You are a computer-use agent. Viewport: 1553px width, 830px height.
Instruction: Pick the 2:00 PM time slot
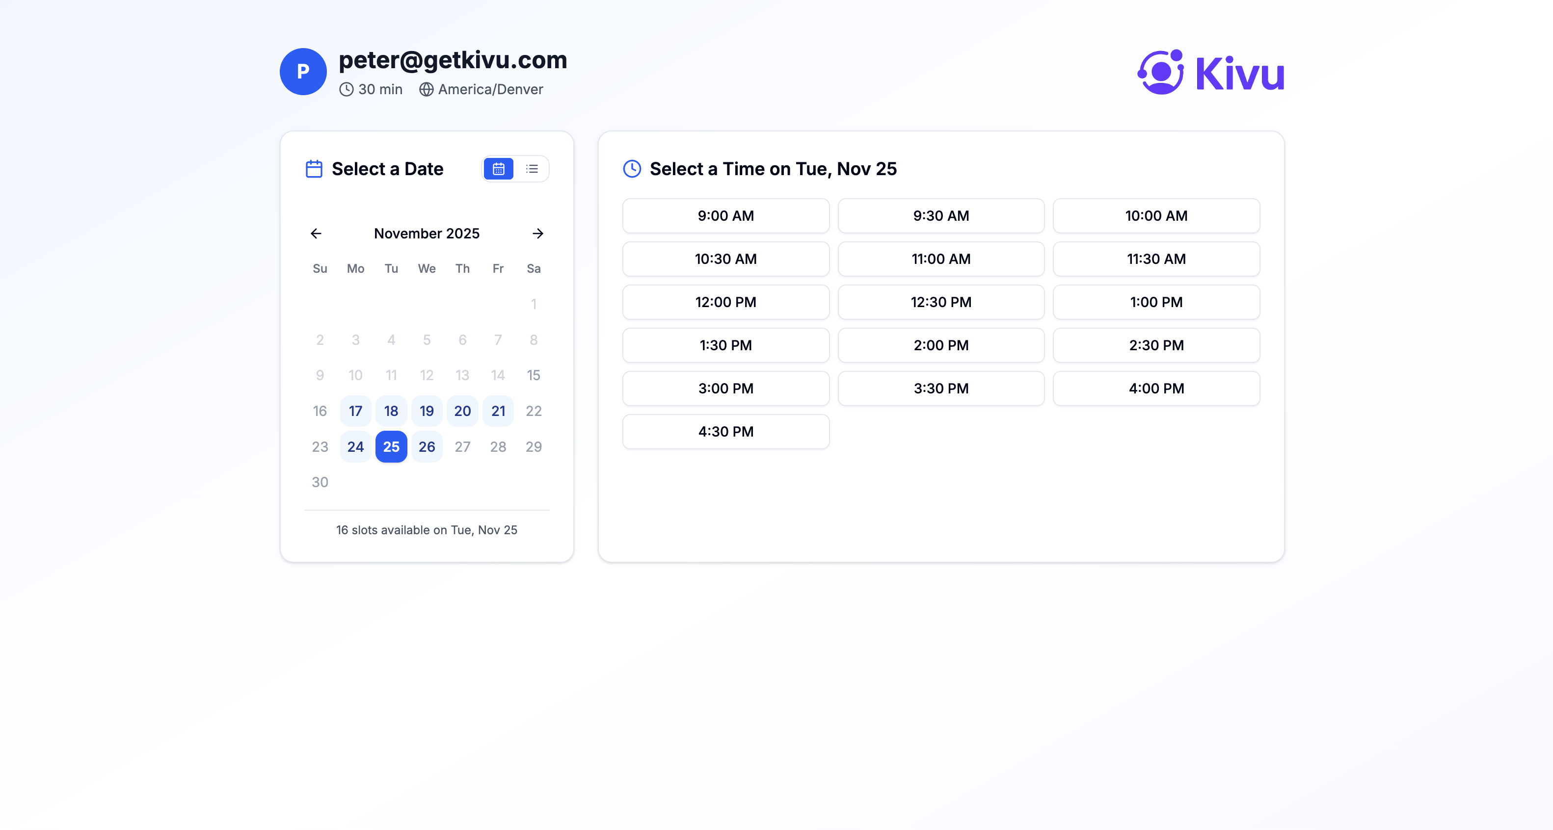[940, 345]
